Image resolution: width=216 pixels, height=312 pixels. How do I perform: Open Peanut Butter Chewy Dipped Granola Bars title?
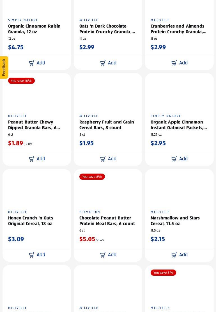pyautogui.click(x=34, y=125)
